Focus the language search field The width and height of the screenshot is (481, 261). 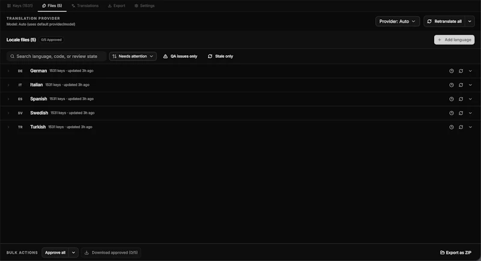coord(57,56)
